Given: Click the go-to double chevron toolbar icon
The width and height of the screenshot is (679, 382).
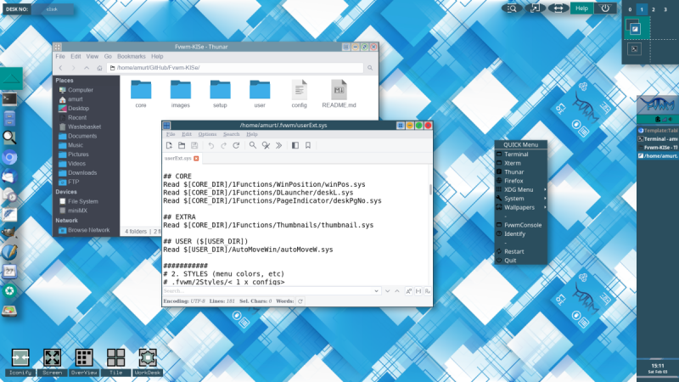Looking at the screenshot, I should 279,145.
